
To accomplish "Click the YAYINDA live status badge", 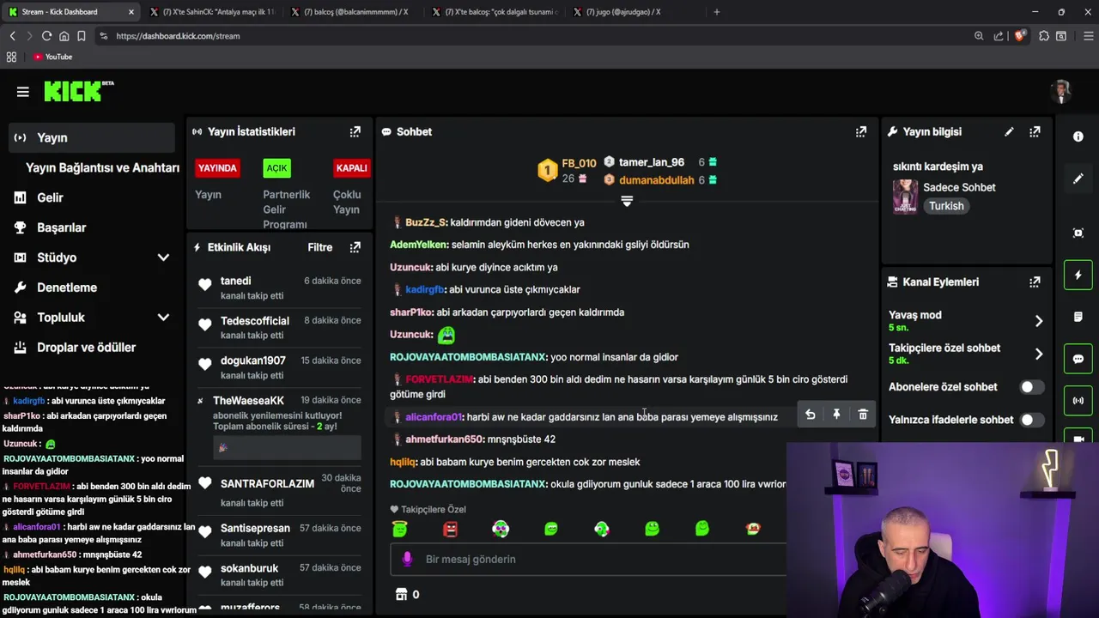I will pyautogui.click(x=217, y=168).
